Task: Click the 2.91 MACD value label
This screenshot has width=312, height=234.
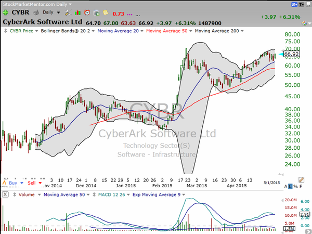Action: tap(305, 214)
